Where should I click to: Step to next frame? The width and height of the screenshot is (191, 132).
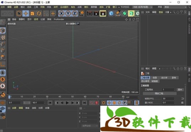[72, 103]
